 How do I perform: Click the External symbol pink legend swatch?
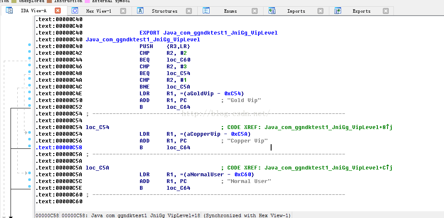click(x=87, y=1)
